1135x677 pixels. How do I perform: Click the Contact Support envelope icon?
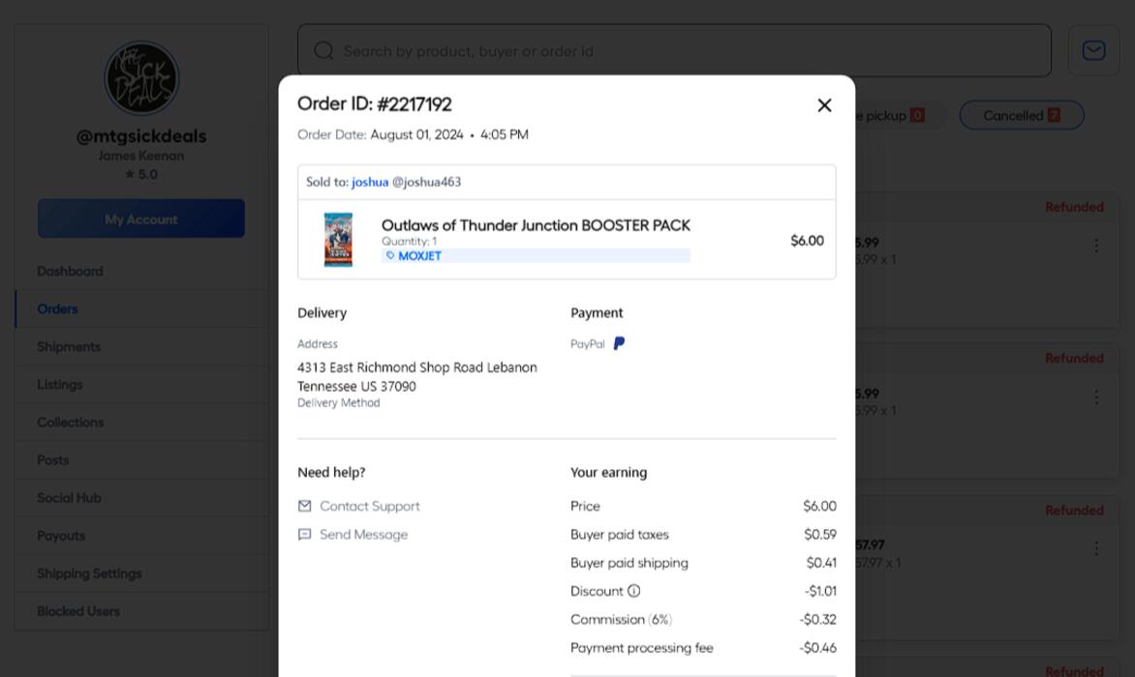tap(305, 507)
